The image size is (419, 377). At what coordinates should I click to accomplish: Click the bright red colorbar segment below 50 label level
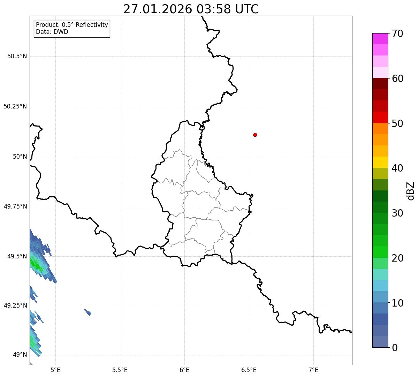click(x=380, y=117)
